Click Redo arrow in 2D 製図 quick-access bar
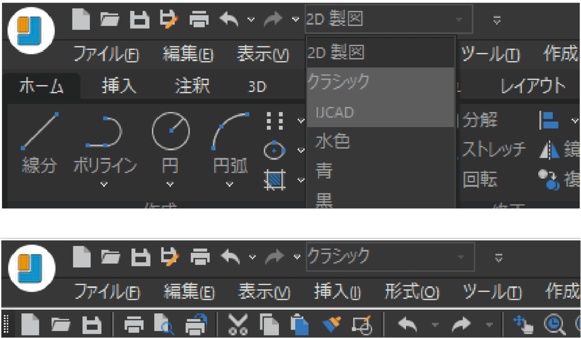Screen dimensions: 581x338 (273, 19)
